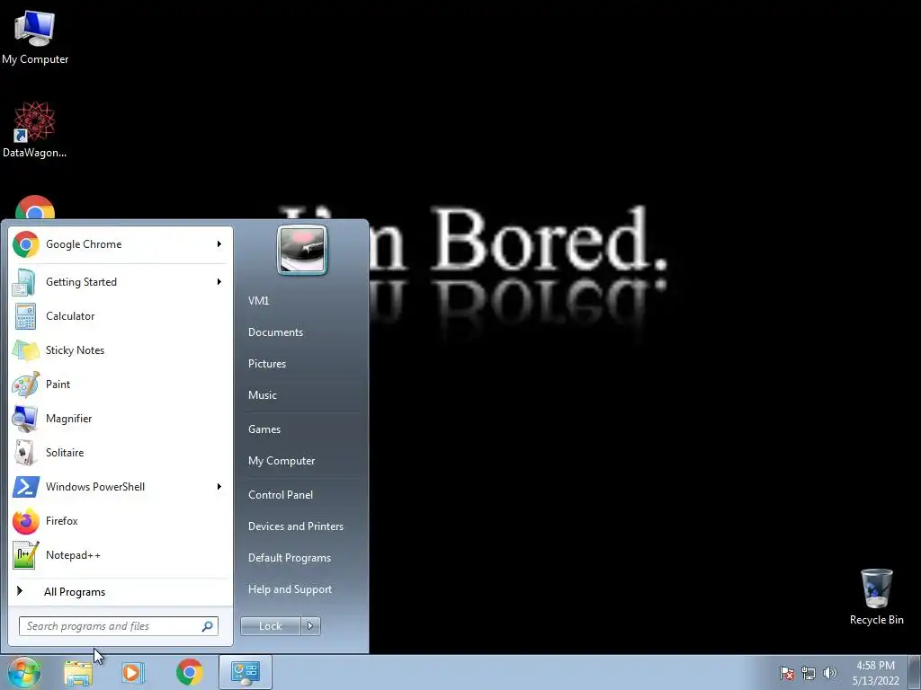This screenshot has height=690, width=921.
Task: Expand Windows PowerShell jump list arrow
Action: click(x=219, y=486)
